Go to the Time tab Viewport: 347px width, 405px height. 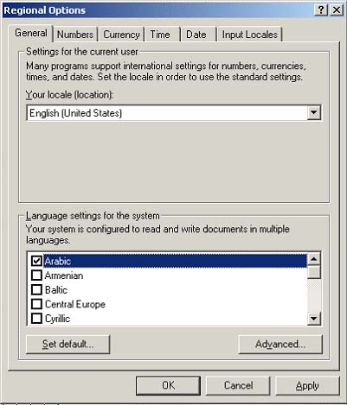160,35
